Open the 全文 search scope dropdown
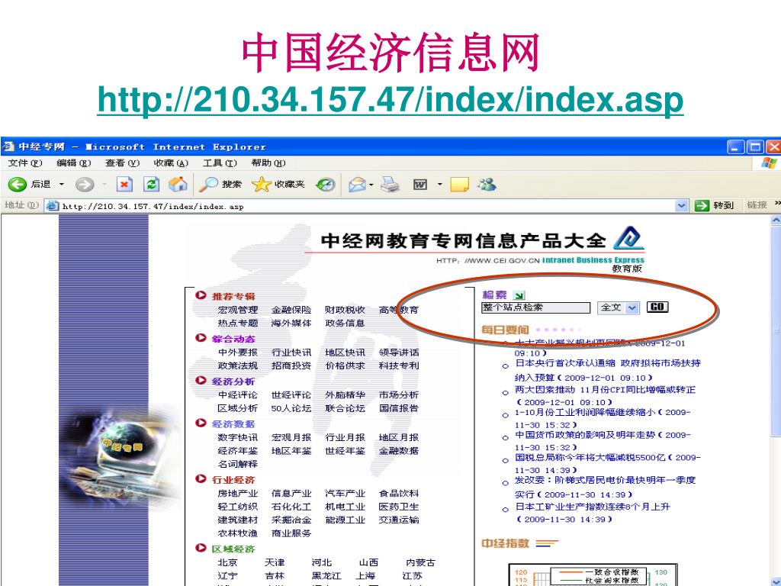This screenshot has width=781, height=586. tap(632, 307)
